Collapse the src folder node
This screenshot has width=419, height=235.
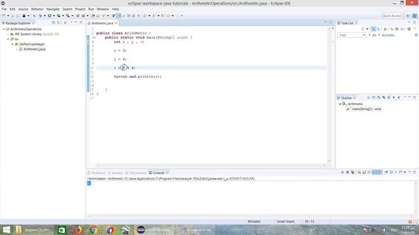(x=8, y=39)
